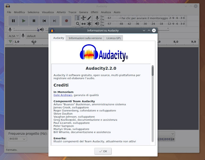Roll up the dialog with the title bar down-chevron

tap(144, 30)
